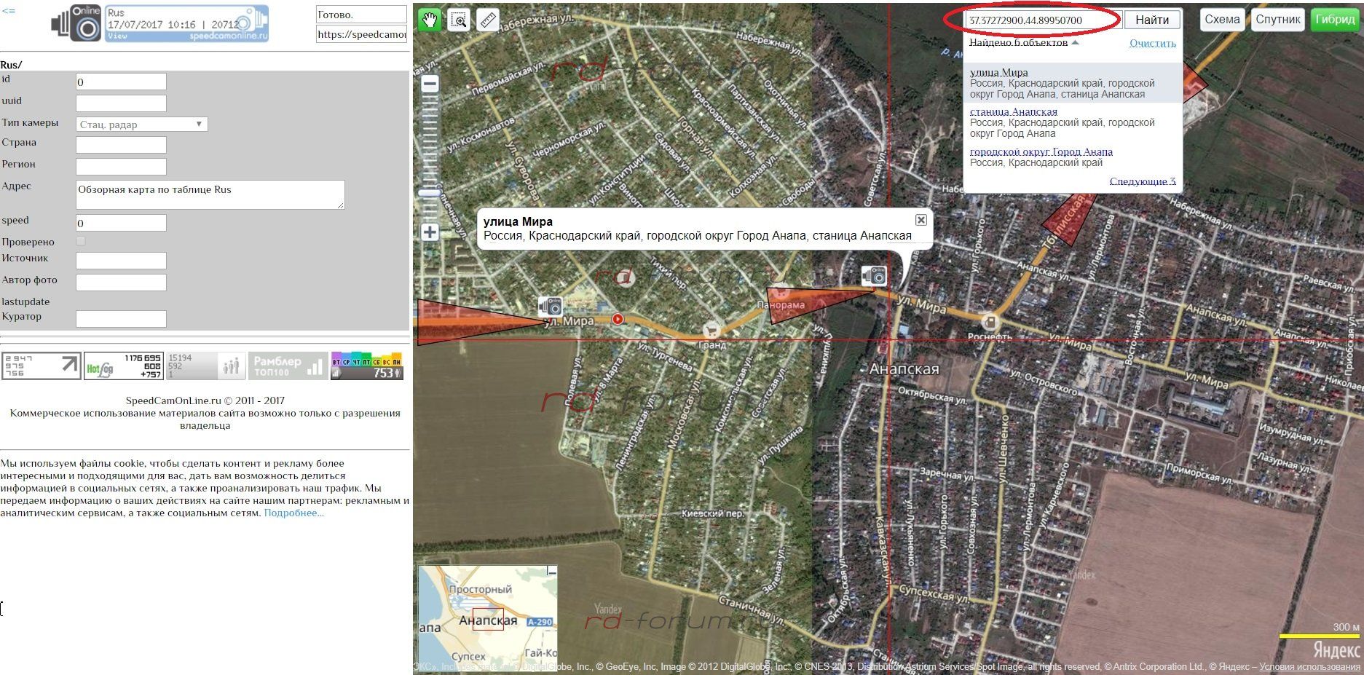Open the Роснефть gas station map marker
The width and height of the screenshot is (1364, 675).
989,321
